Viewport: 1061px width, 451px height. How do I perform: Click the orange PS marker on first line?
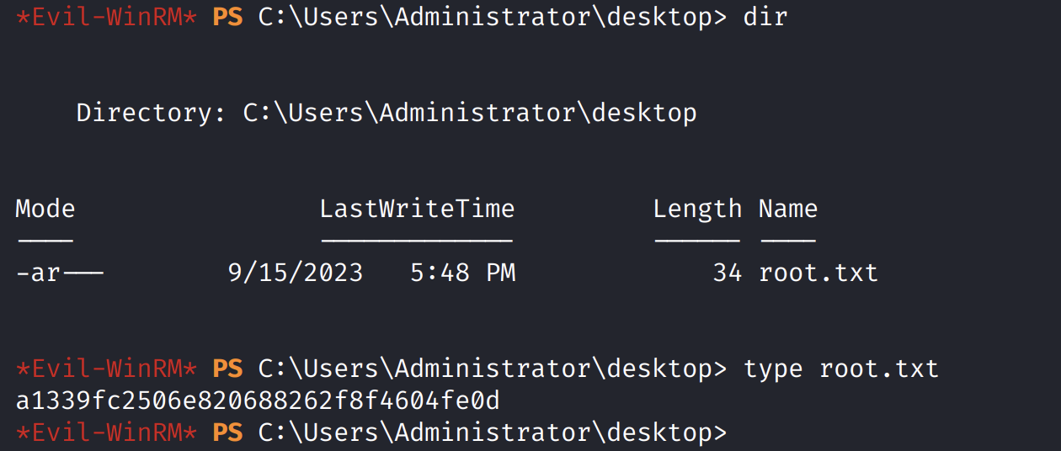click(227, 17)
